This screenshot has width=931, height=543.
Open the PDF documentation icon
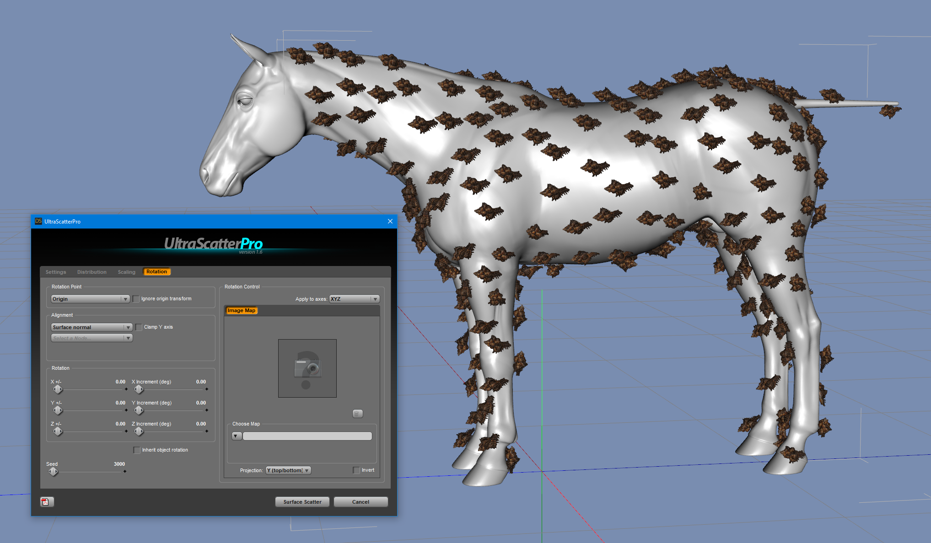point(47,502)
